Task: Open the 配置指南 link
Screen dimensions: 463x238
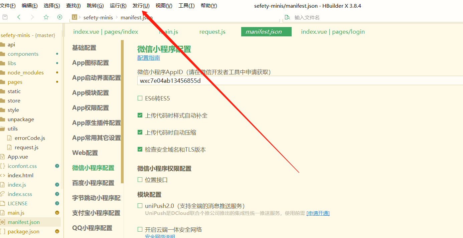Action: [149, 58]
